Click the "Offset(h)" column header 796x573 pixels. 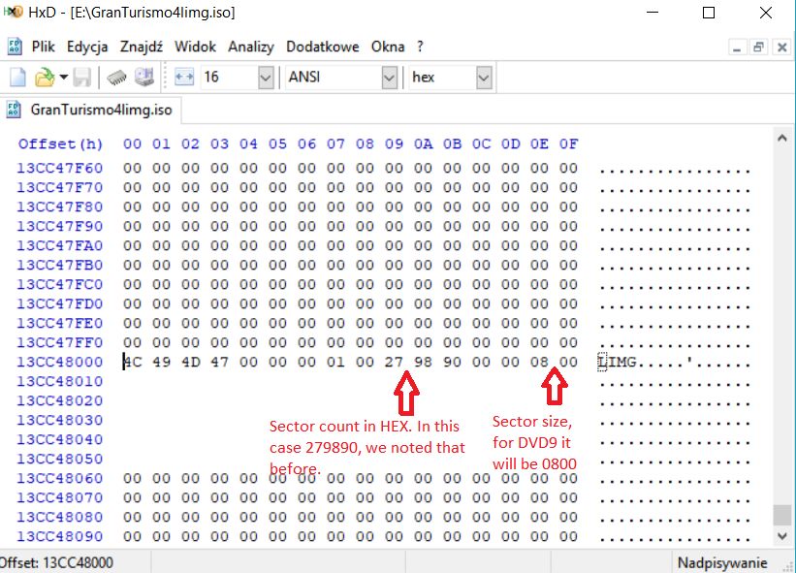(x=60, y=144)
